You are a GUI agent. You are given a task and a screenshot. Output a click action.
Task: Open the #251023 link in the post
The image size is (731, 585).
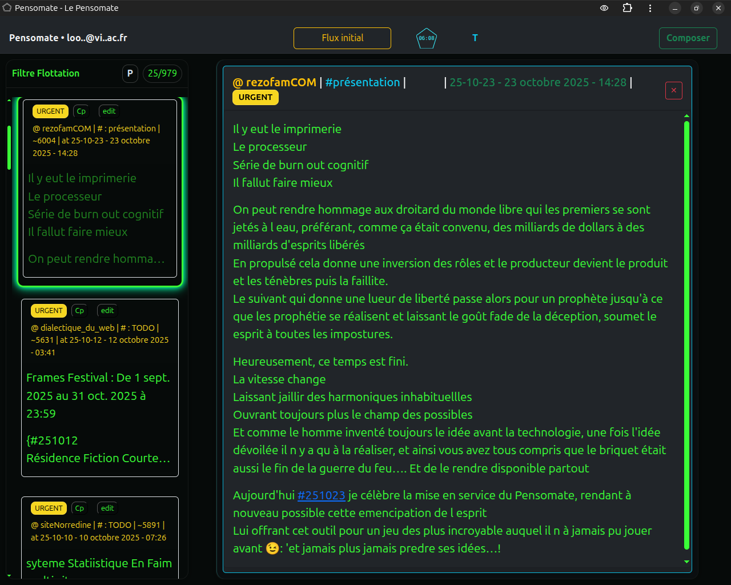322,495
